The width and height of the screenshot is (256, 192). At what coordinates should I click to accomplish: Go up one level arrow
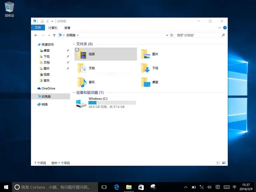pos(54,35)
